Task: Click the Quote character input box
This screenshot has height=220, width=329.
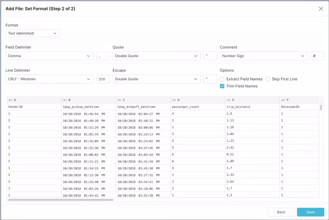Action: point(210,56)
